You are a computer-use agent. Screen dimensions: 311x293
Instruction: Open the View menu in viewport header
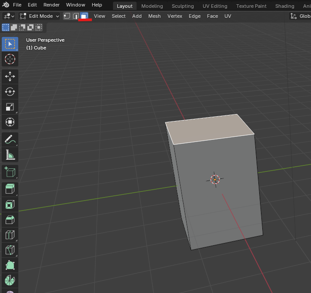pos(99,16)
